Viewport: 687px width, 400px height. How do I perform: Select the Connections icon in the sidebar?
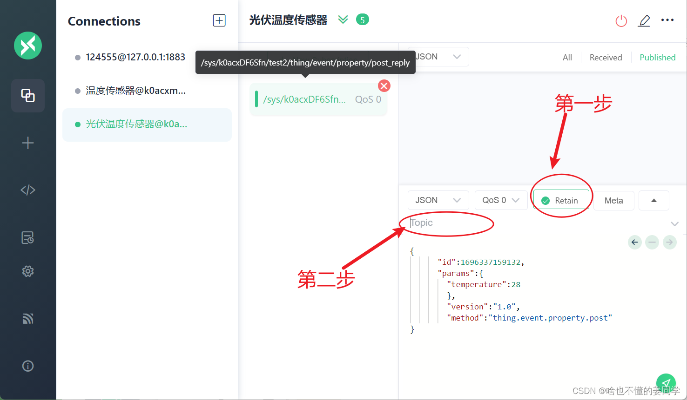pyautogui.click(x=28, y=96)
